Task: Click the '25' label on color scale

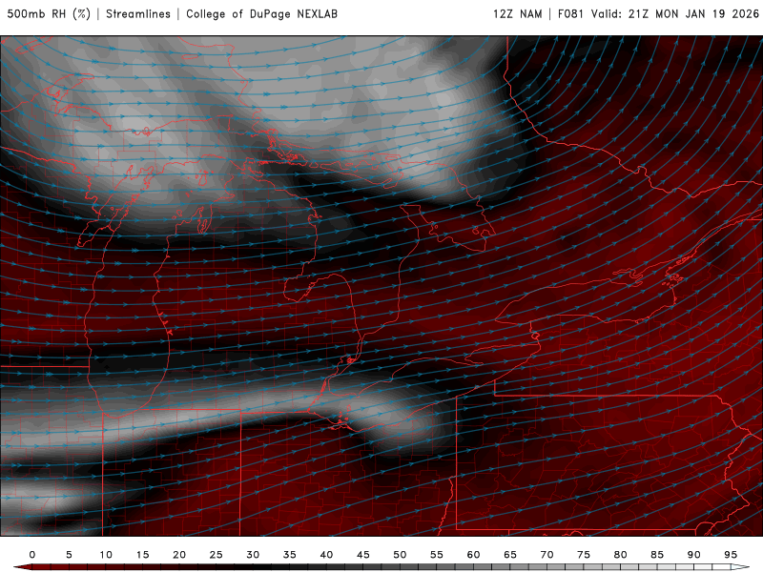Action: tap(217, 555)
